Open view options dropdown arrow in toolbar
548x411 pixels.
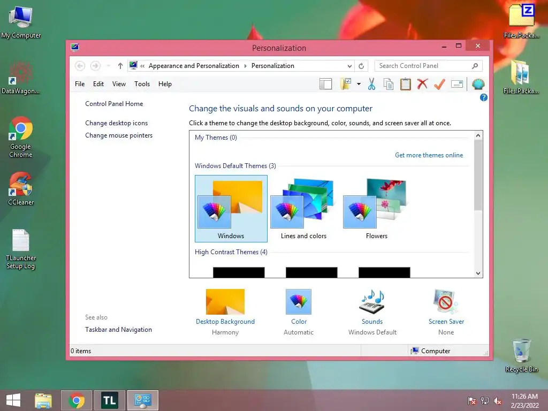pos(359,84)
